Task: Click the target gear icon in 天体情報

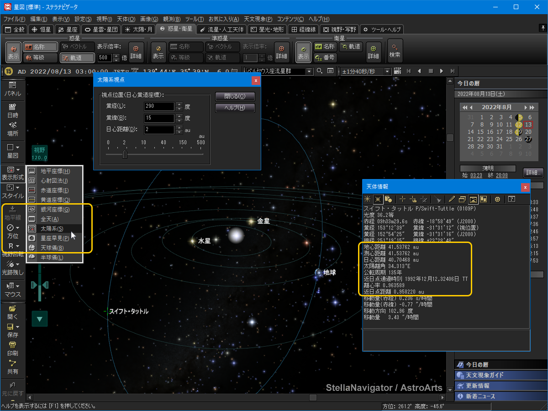Action: tap(497, 199)
